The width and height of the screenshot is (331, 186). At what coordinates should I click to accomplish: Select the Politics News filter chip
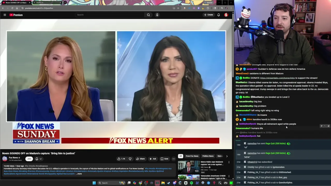(x=208, y=156)
